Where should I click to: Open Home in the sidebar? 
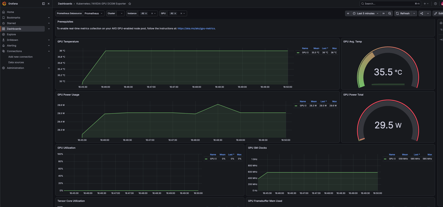click(11, 12)
